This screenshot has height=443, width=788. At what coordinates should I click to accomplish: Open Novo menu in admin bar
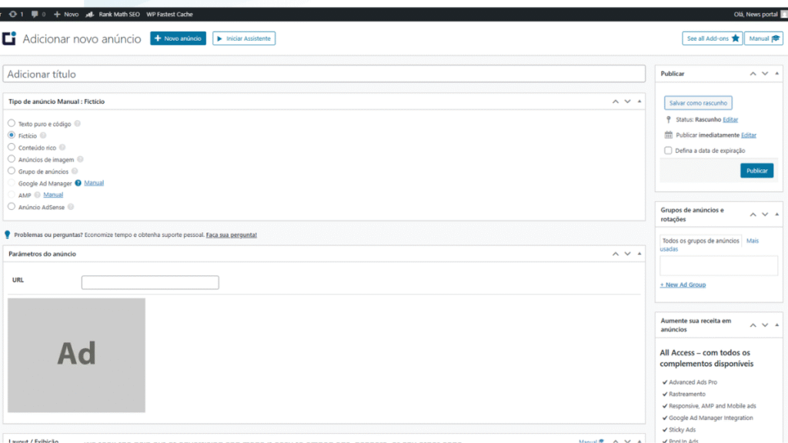66,14
